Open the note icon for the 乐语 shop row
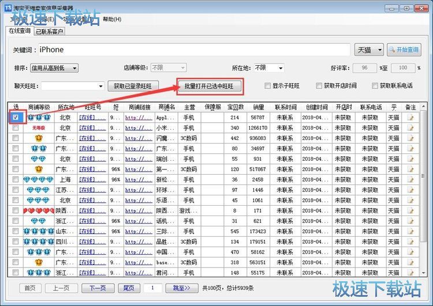433x306 pixels. point(410,201)
